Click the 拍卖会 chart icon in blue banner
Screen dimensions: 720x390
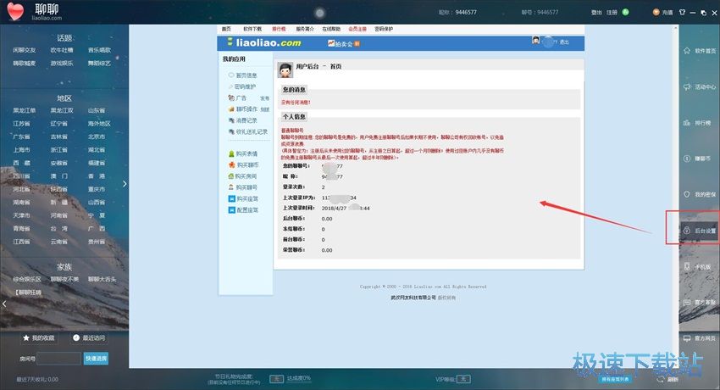coord(330,43)
